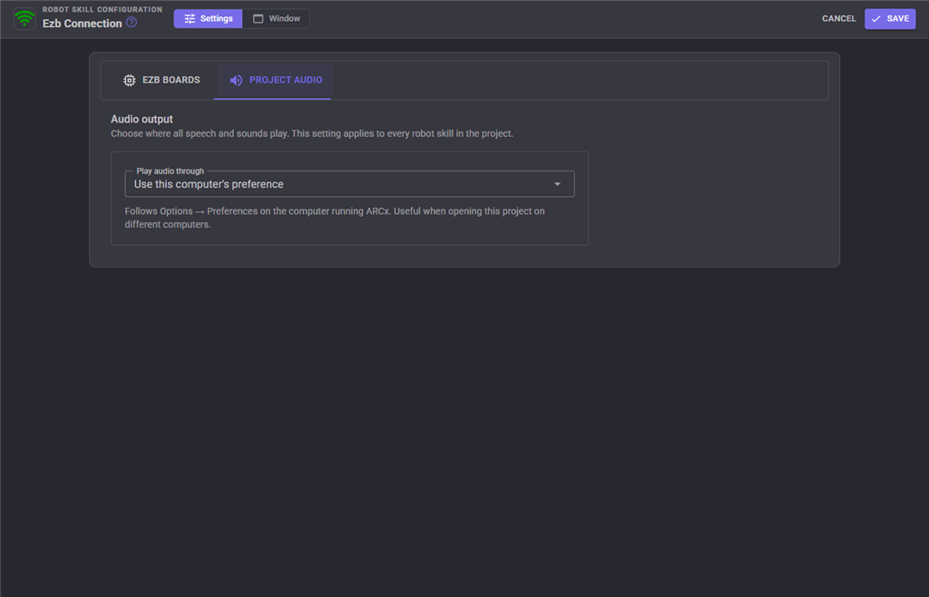The width and height of the screenshot is (929, 597).
Task: Switch to the Settings view
Action: [208, 18]
